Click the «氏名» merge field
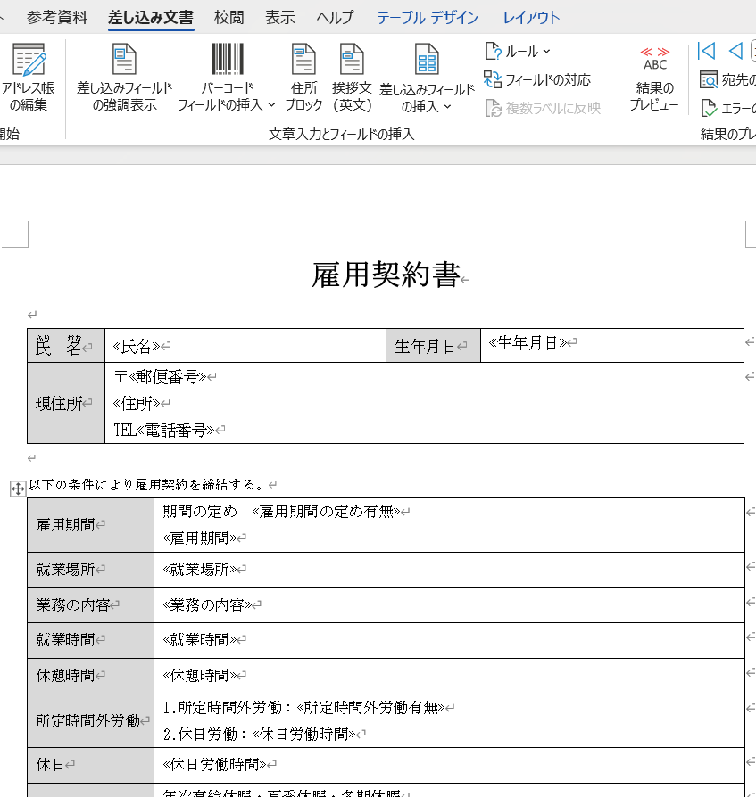The height and width of the screenshot is (797, 756). pyautogui.click(x=137, y=346)
